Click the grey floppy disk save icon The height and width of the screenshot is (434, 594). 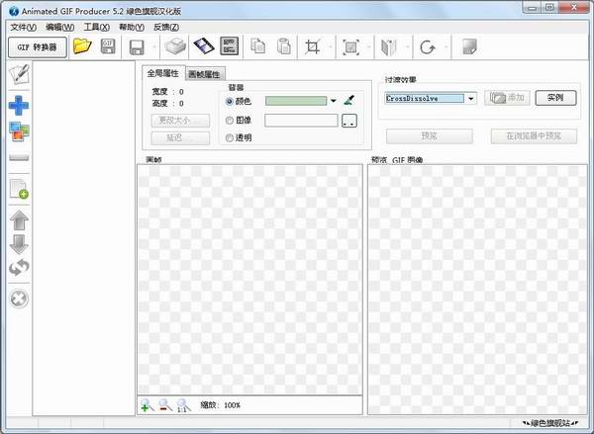[137, 47]
